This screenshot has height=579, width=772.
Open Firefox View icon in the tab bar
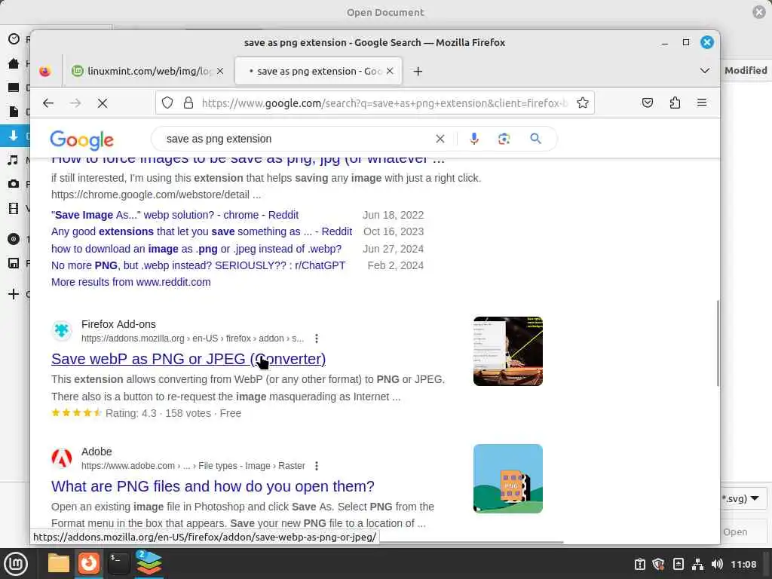pos(45,72)
